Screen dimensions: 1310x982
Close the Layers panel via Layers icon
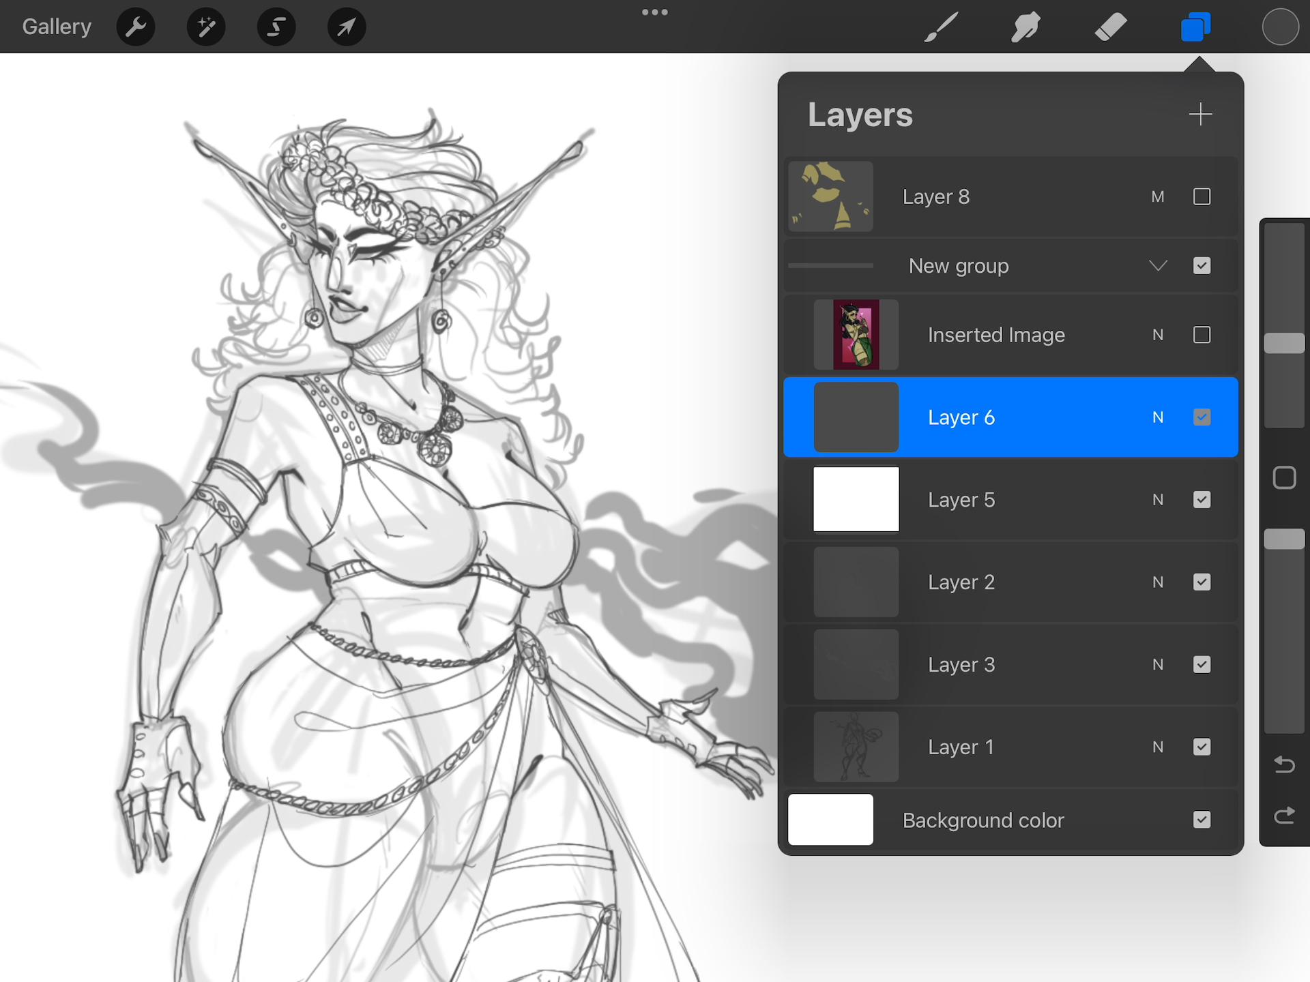(1195, 27)
